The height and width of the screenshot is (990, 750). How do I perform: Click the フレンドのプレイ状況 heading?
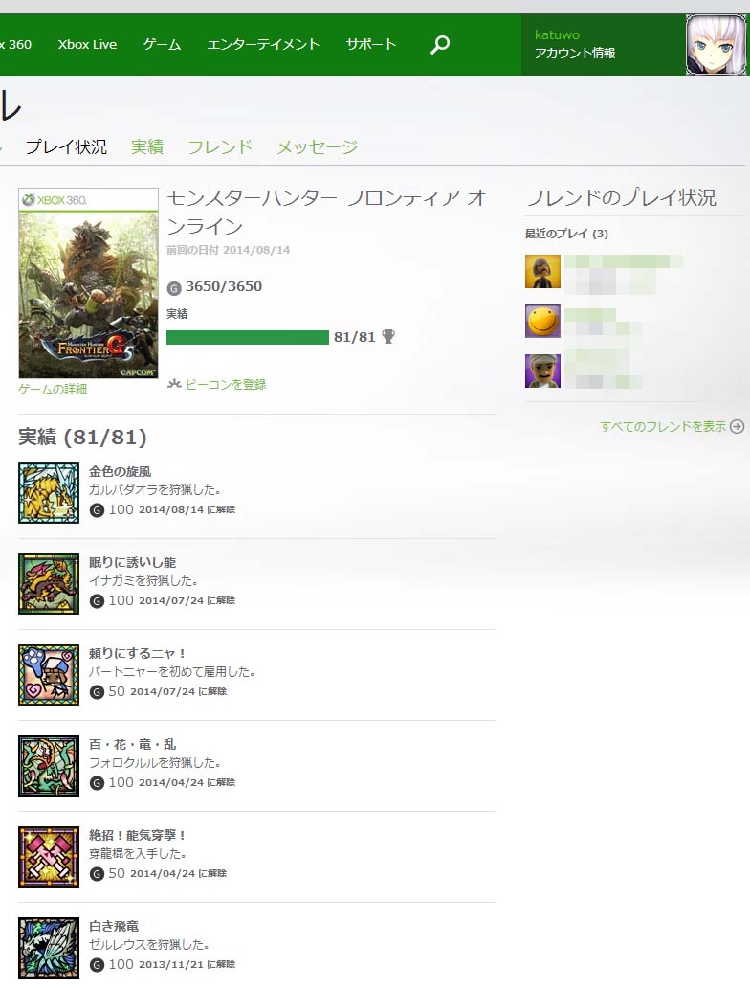621,197
